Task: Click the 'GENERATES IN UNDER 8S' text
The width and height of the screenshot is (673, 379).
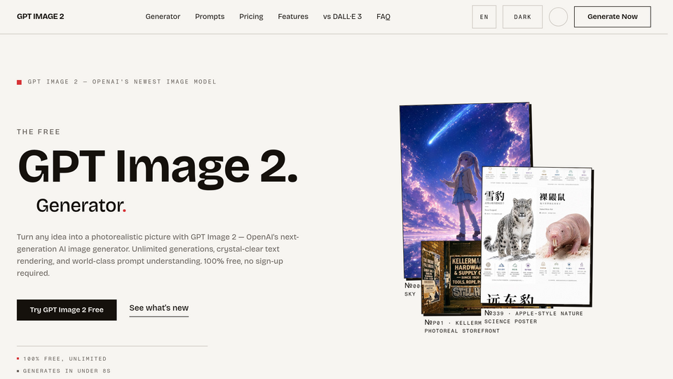Action: tap(67, 371)
